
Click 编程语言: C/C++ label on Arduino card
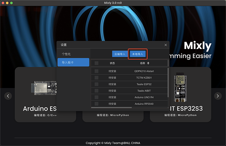45,115
